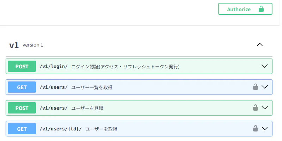Expand the GET /v1/users/{id}/ operation chevron
This screenshot has height=141, width=282.
(x=265, y=129)
